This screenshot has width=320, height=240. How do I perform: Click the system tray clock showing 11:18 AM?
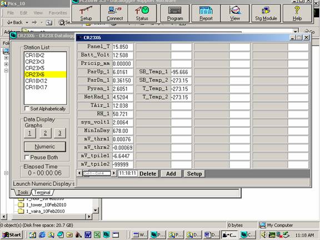pos(304,235)
